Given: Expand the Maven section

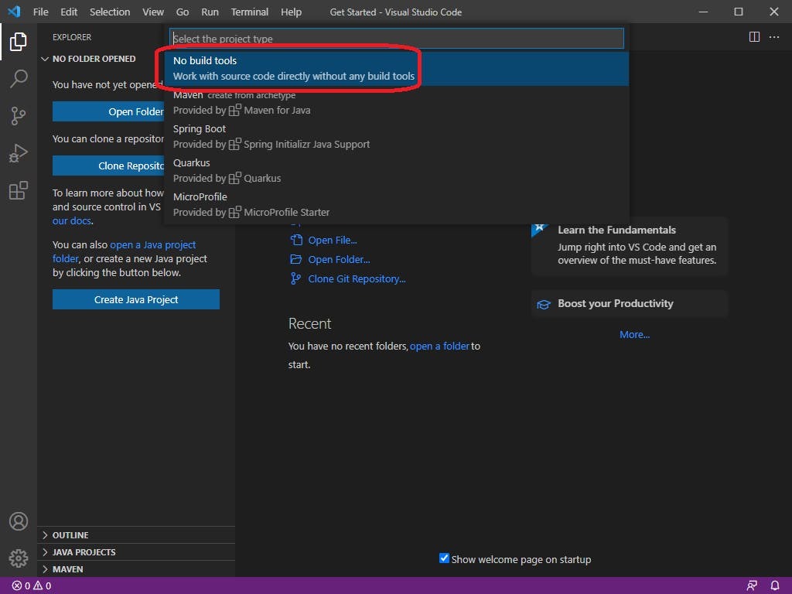Looking at the screenshot, I should (x=67, y=569).
